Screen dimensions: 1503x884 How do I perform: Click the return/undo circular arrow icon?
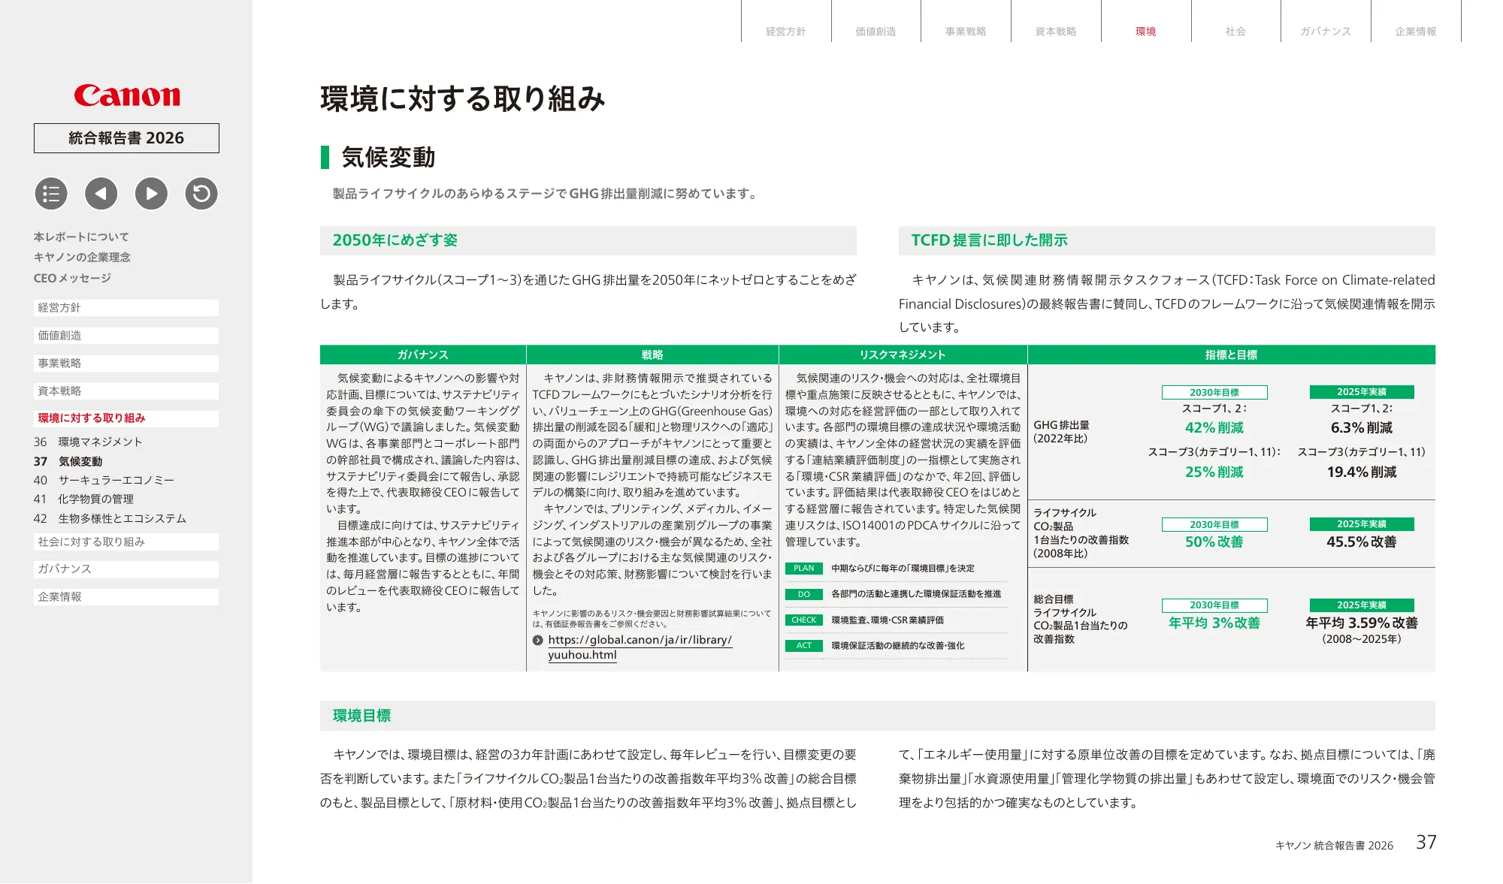pyautogui.click(x=201, y=194)
